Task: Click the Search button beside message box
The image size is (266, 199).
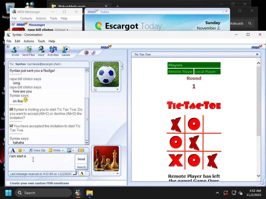Action: (81, 167)
